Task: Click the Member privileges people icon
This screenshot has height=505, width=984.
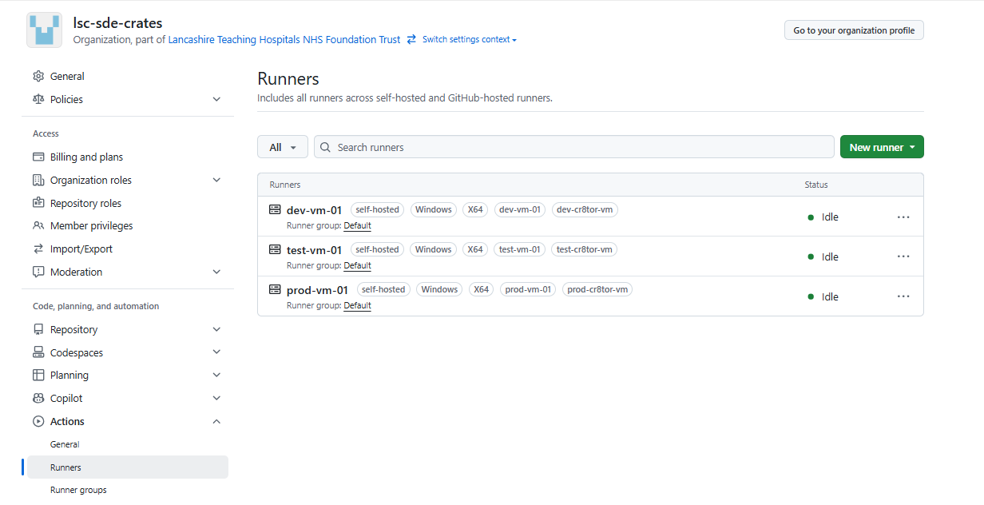Action: pyautogui.click(x=38, y=226)
